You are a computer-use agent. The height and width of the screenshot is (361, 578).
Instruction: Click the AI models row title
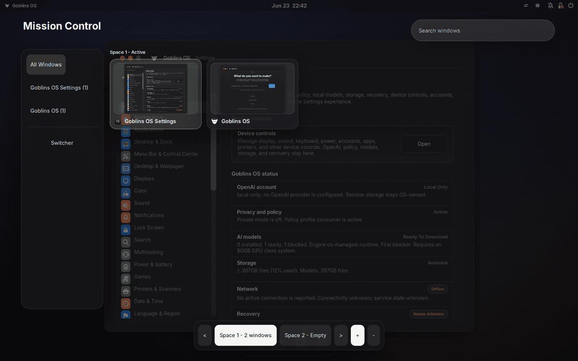point(249,237)
